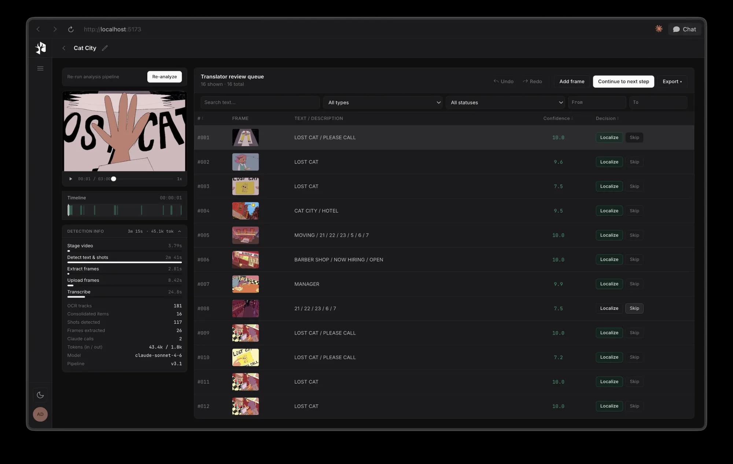The height and width of the screenshot is (464, 733).
Task: Toggle dark mode with the moon icon
Action: (40, 395)
